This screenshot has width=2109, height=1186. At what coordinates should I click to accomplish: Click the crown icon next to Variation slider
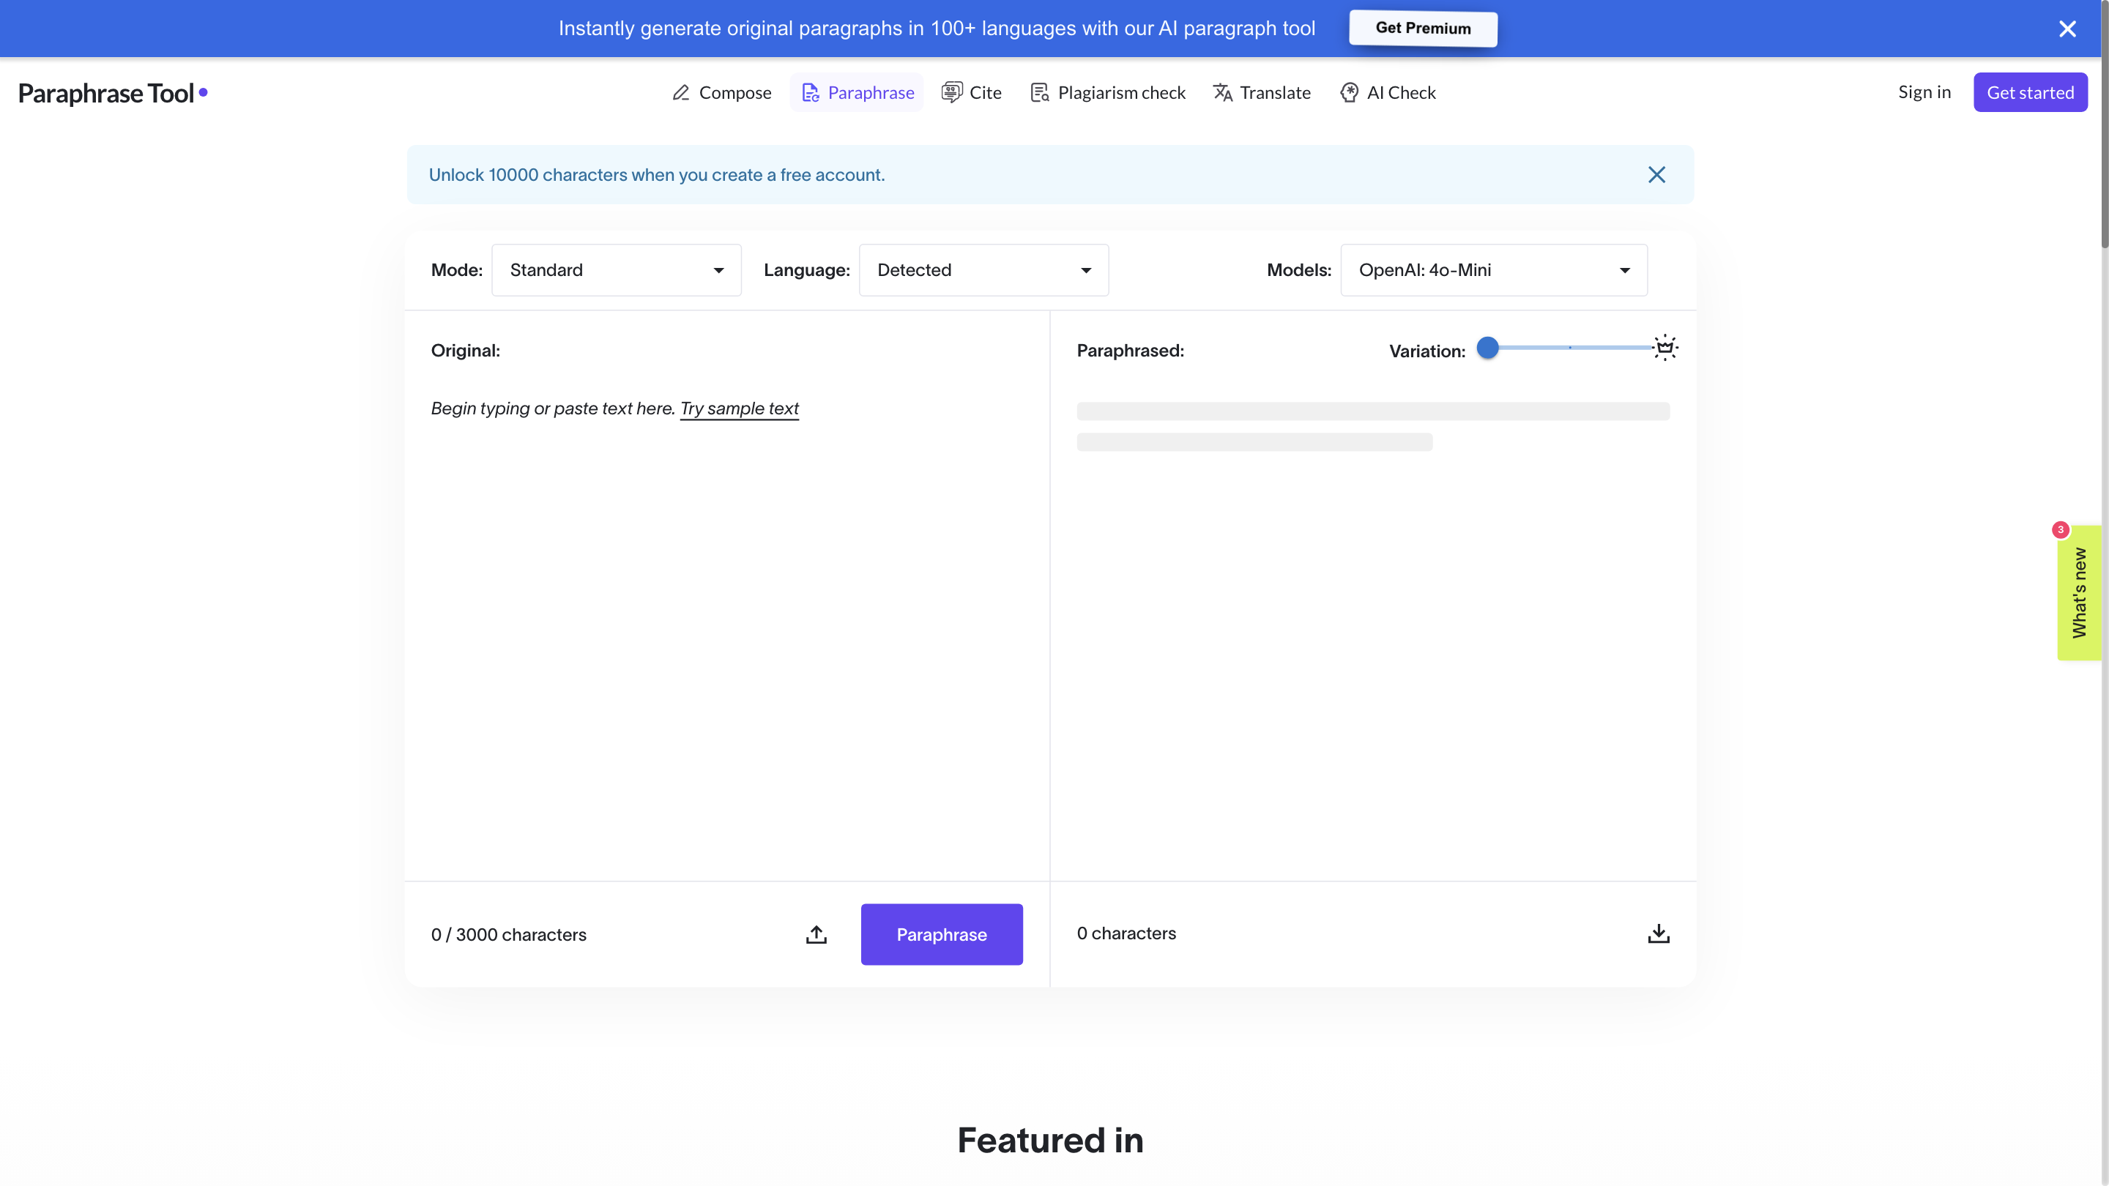(1665, 348)
